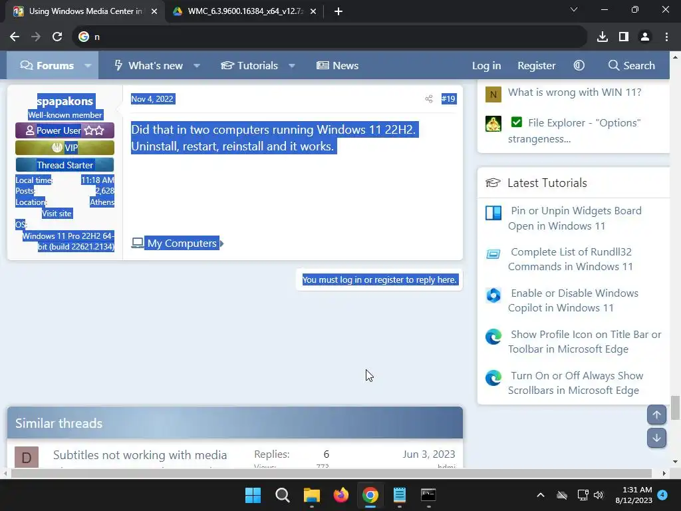The image size is (681, 511).
Task: Open Enable or Disable Windows Copilot tutorial
Action: pos(573,300)
